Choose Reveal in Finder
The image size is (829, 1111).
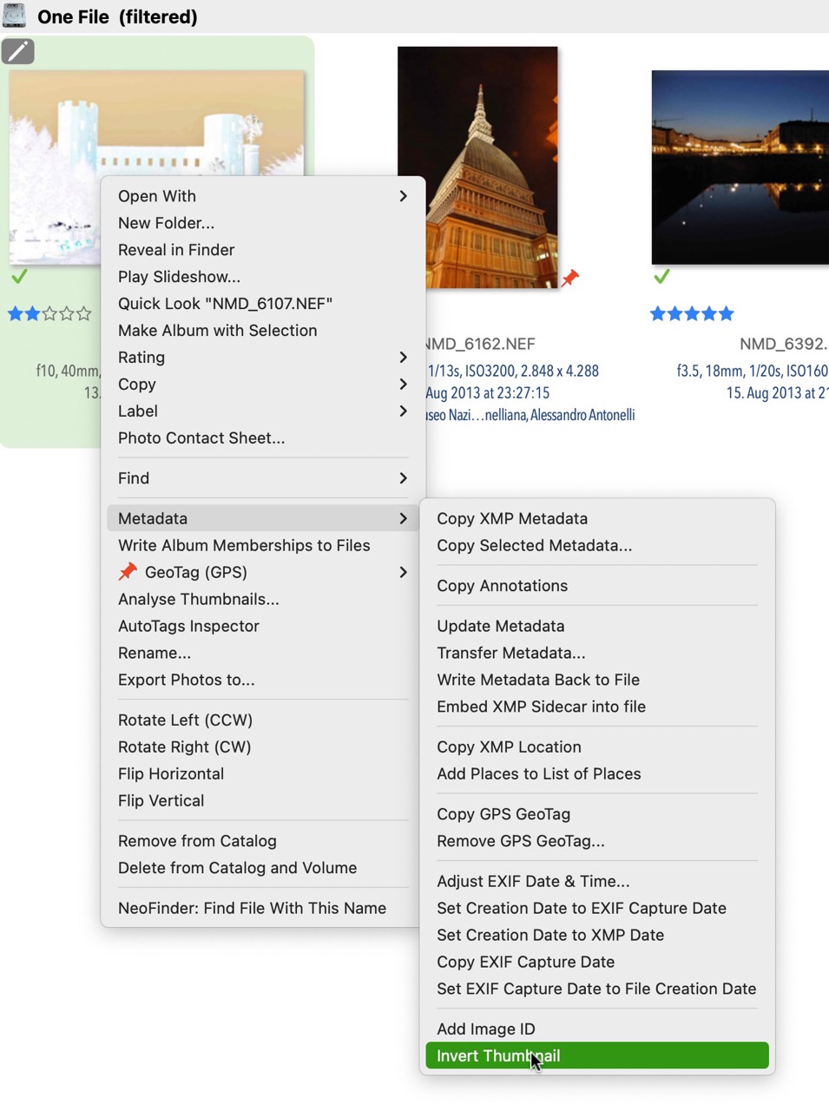(x=176, y=250)
